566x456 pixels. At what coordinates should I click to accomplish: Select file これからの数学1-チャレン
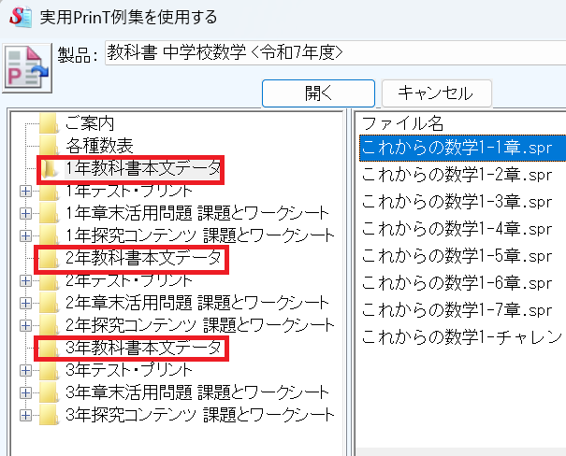462,337
